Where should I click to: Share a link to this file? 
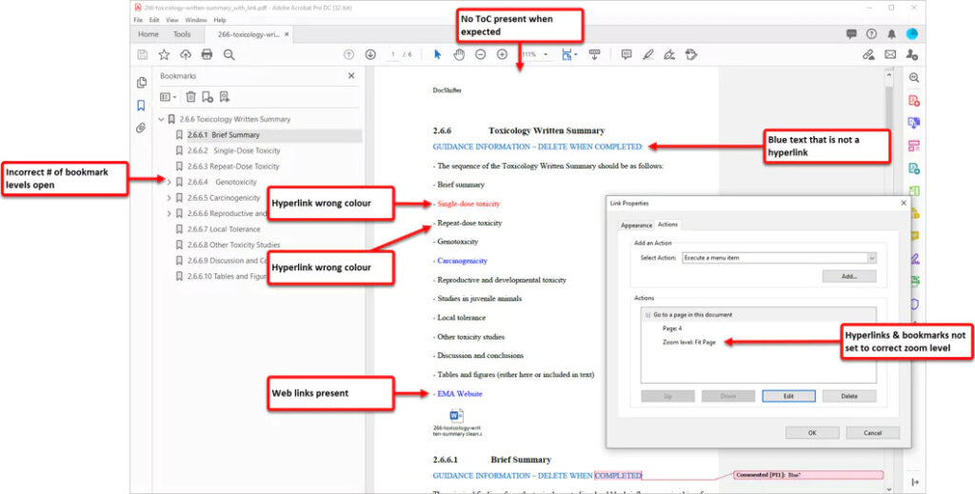click(x=868, y=54)
